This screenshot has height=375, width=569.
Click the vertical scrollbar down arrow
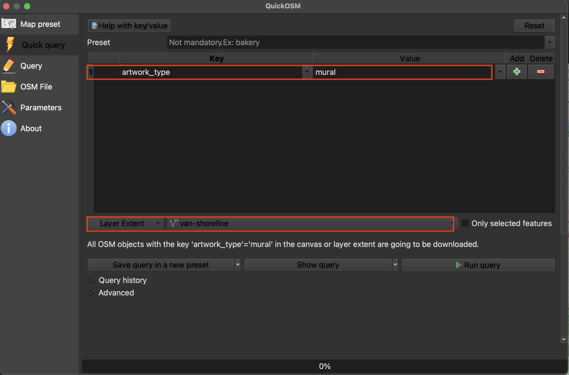[564, 339]
